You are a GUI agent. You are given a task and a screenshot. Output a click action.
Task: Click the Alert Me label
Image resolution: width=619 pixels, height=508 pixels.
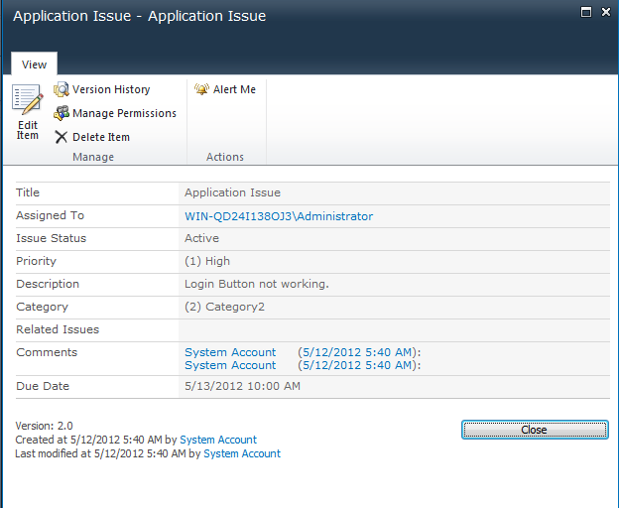pyautogui.click(x=234, y=89)
